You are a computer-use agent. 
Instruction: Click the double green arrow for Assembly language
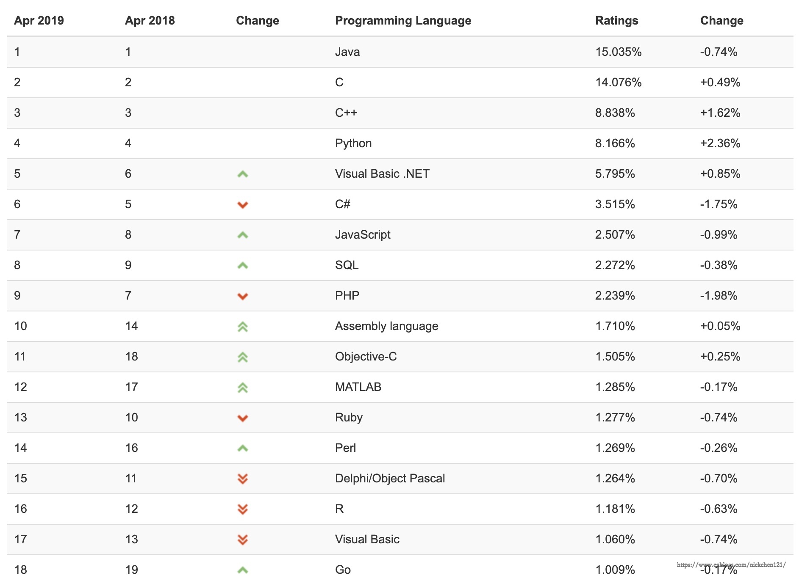tap(243, 327)
